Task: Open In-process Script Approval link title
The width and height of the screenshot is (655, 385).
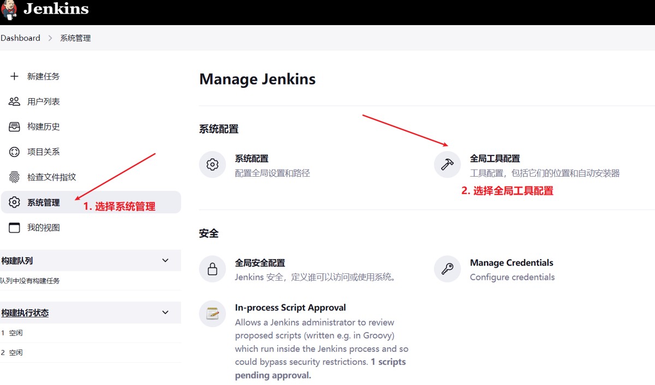Action: pos(290,308)
